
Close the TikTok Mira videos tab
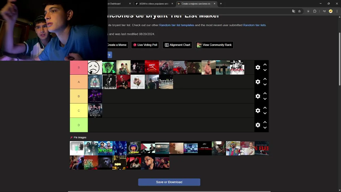pos(172,4)
